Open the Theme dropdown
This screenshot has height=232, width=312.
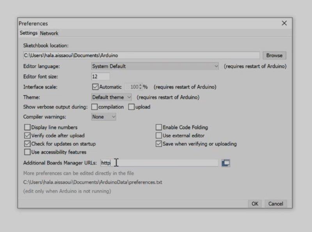point(112,97)
